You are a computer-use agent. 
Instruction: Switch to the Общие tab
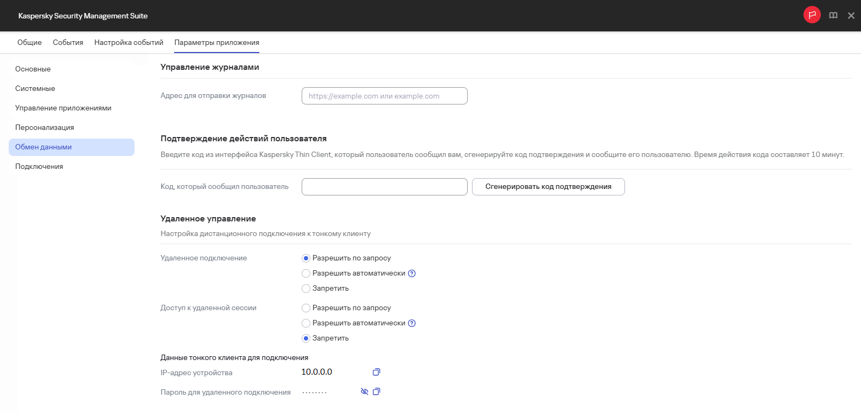click(29, 42)
